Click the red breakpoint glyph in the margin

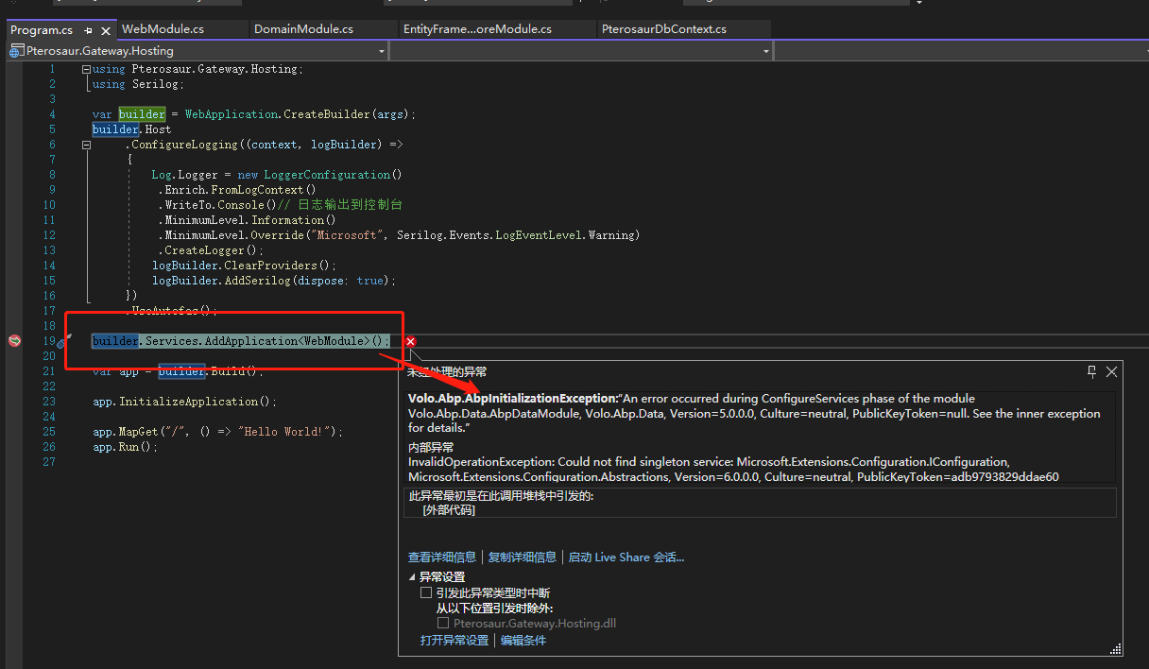tap(14, 340)
